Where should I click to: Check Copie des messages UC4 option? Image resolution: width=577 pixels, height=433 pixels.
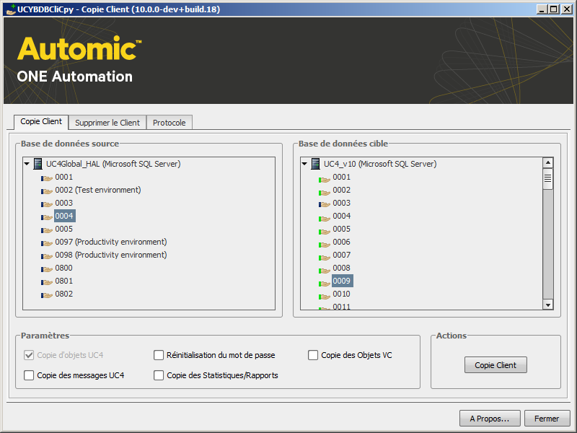[30, 375]
